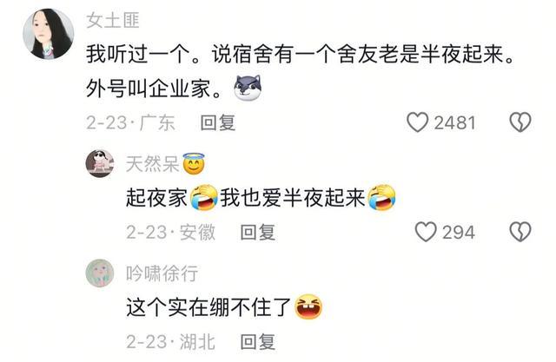Reply to 天然呆's comment from 安徽

click(x=258, y=233)
